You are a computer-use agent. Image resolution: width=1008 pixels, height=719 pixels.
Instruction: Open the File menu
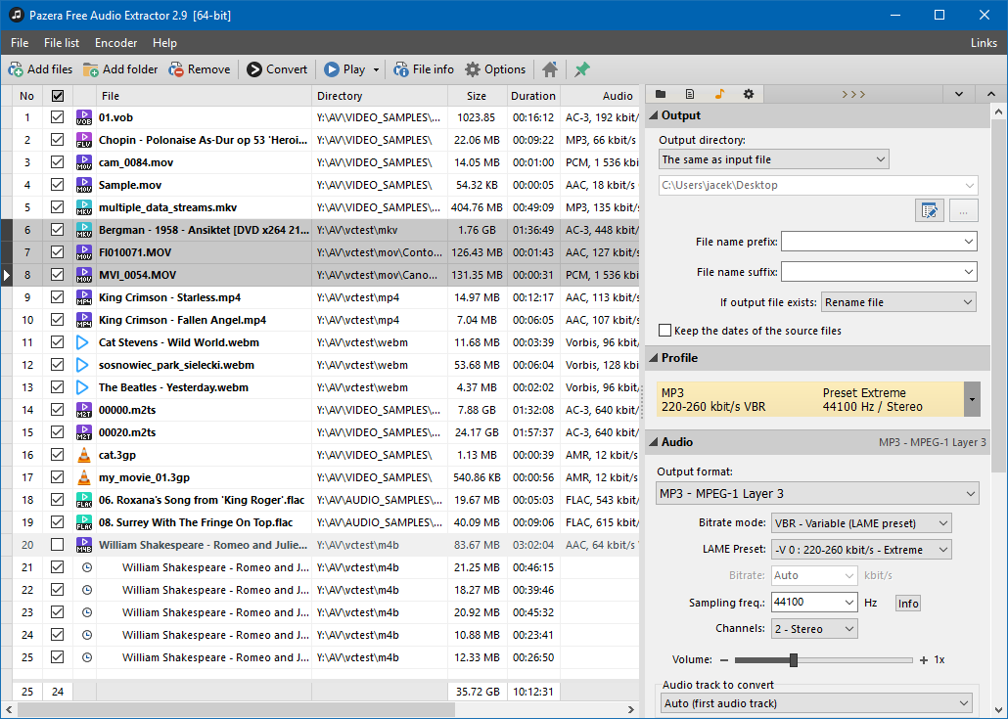pos(20,43)
